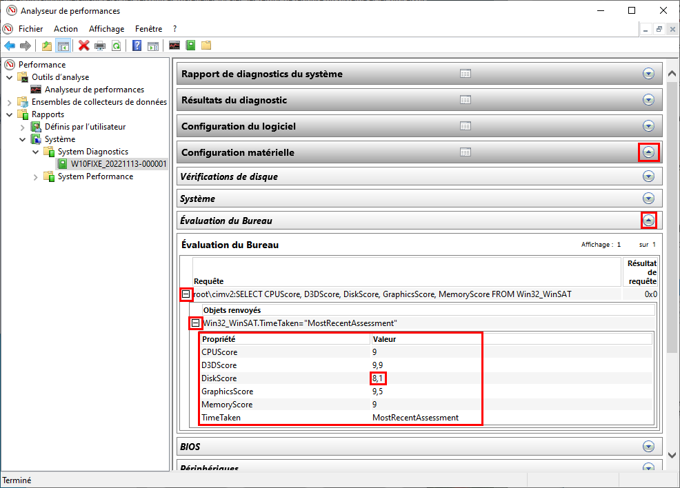680x488 pixels.
Task: Collapse the Évaluation du Bureau section arrow
Action: click(x=648, y=221)
